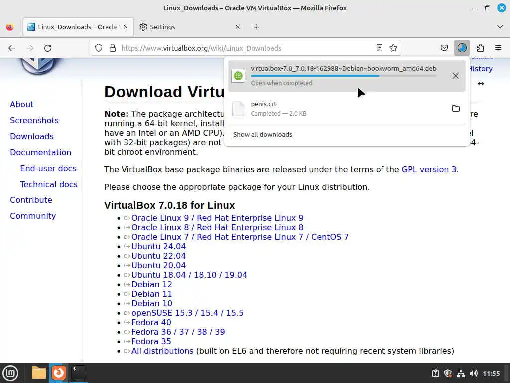Viewport: 510px width, 383px height.
Task: Select the virtualbox deb download entry
Action: [x=347, y=76]
